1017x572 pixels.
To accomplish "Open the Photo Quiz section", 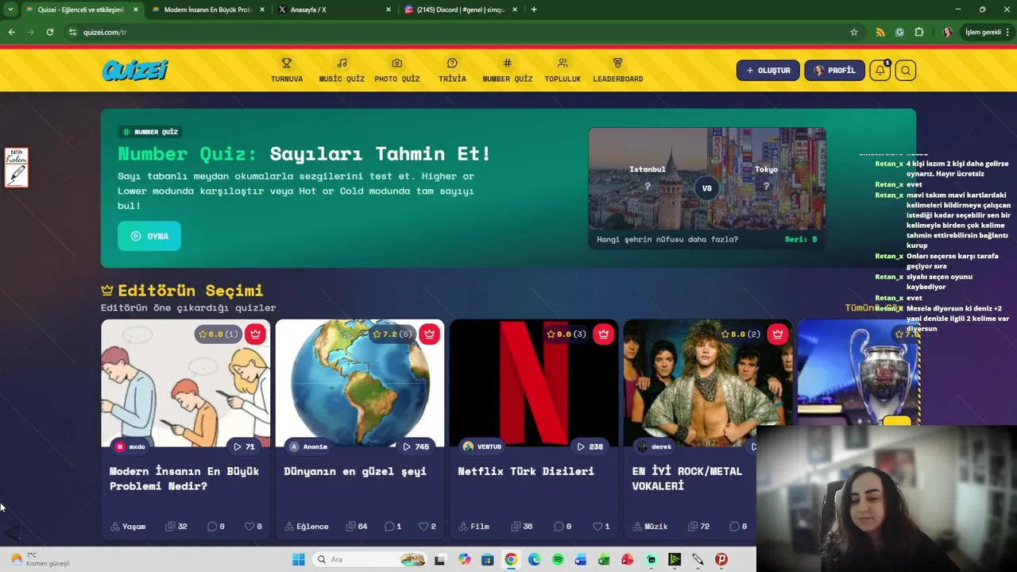I will pos(396,70).
